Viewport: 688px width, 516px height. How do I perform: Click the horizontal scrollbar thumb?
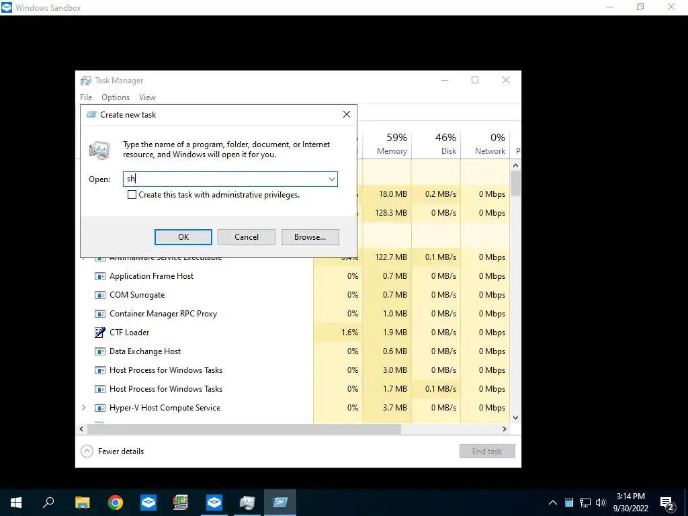click(243, 429)
